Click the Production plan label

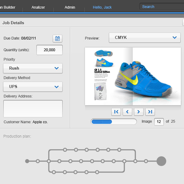pos(17,136)
